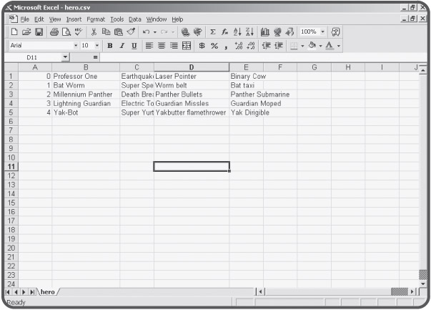Open the Arial font name dropdown
Viewport: 431px width, 310px height.
tap(76, 45)
